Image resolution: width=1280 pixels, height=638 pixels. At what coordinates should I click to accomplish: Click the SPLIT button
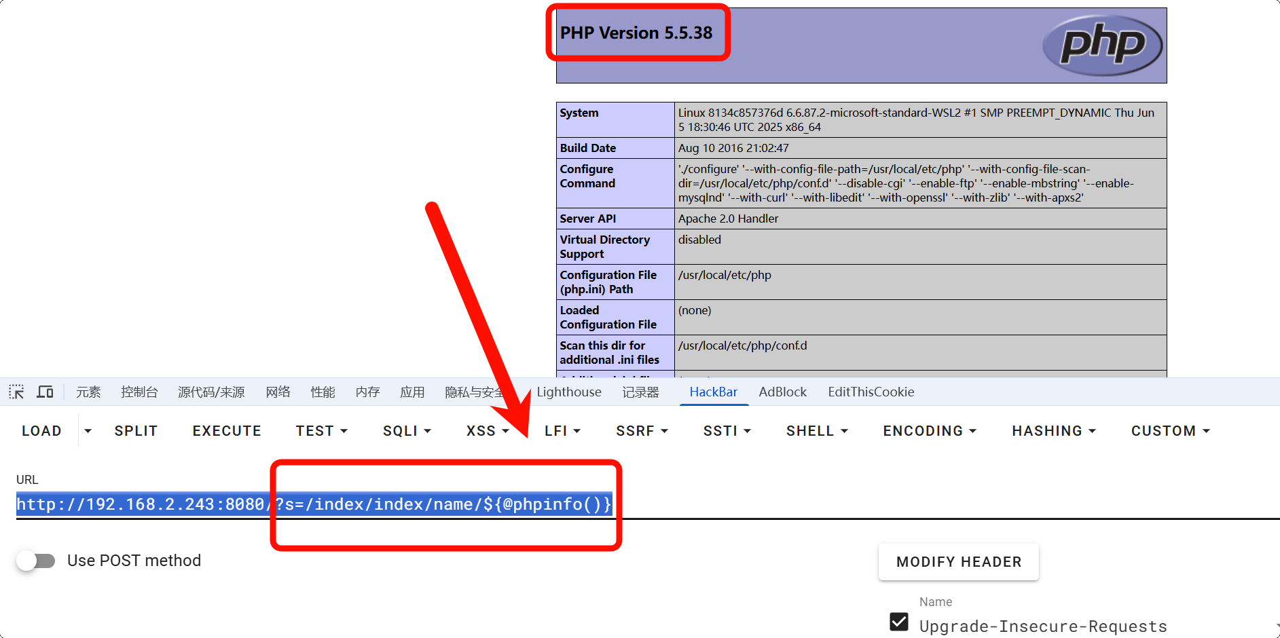[x=136, y=431]
